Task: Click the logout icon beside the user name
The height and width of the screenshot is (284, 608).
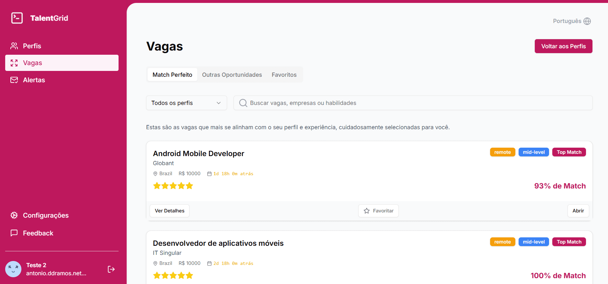Action: [x=111, y=269]
